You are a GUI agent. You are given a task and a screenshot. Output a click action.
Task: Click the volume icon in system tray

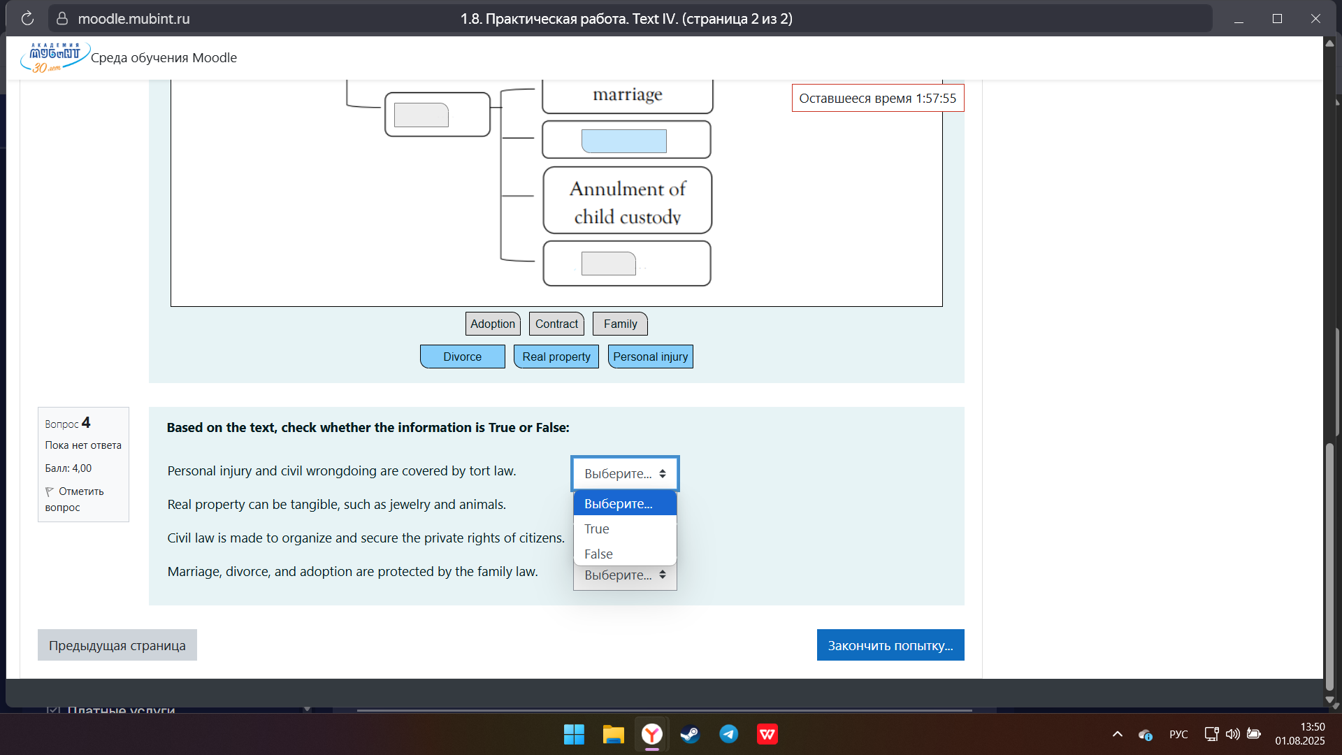1232,734
